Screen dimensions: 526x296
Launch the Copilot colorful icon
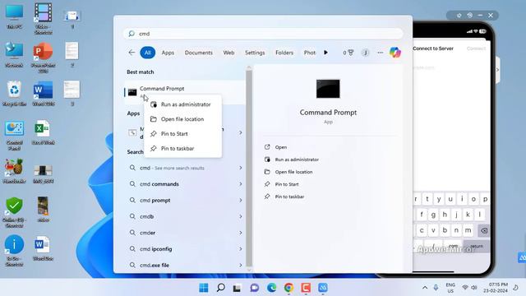[395, 53]
